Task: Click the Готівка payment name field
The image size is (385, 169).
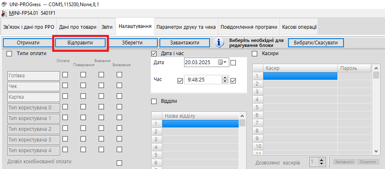Action: click(x=34, y=76)
